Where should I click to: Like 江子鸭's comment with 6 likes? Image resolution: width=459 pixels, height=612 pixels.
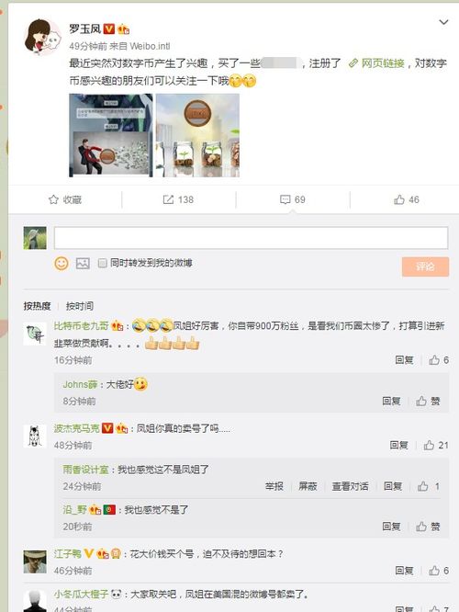(434, 571)
